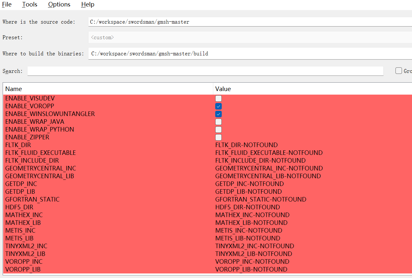Select the HDF5_DIR entry name

19,207
